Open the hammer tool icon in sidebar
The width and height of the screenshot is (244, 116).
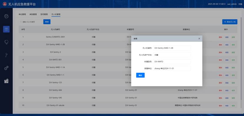tap(6, 55)
